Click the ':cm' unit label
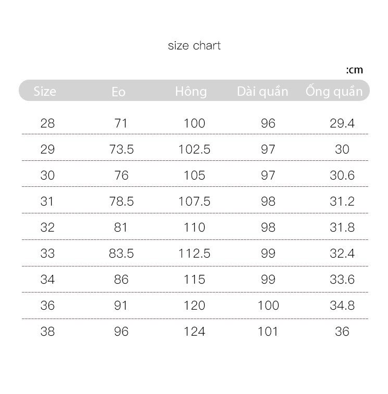Screen dimensions: 388x394 tap(354, 70)
